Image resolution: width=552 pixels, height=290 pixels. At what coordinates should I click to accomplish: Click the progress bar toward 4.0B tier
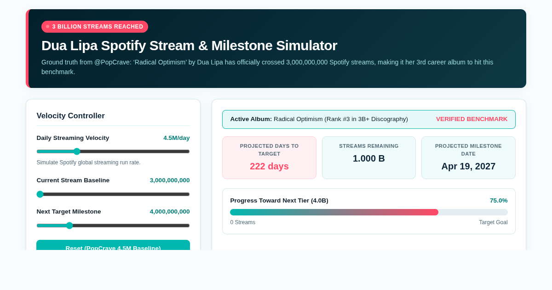369,212
